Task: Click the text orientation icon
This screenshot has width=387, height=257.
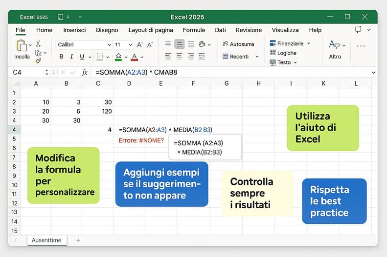Action: 202,44
